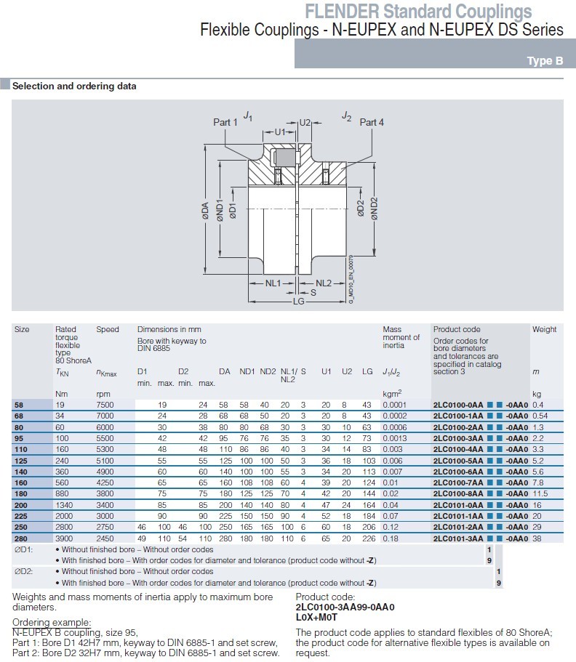576x662 pixels.
Task: Click the ØD1: note label below the table
Action: coord(24,549)
